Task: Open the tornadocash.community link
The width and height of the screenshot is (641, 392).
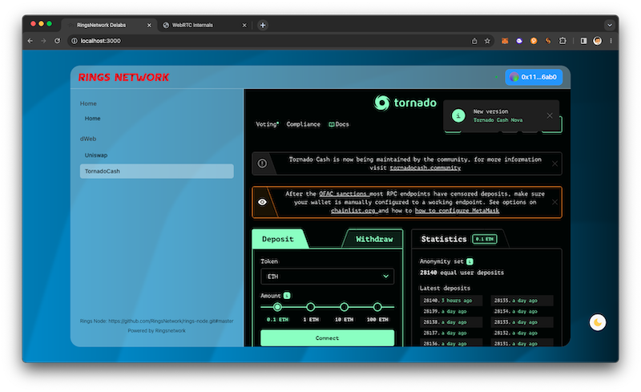Action: [x=425, y=168]
